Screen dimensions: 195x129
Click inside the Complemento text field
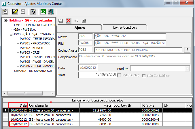[x=134, y=58]
